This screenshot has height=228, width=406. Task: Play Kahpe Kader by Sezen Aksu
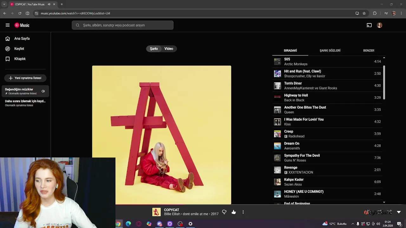point(327,182)
